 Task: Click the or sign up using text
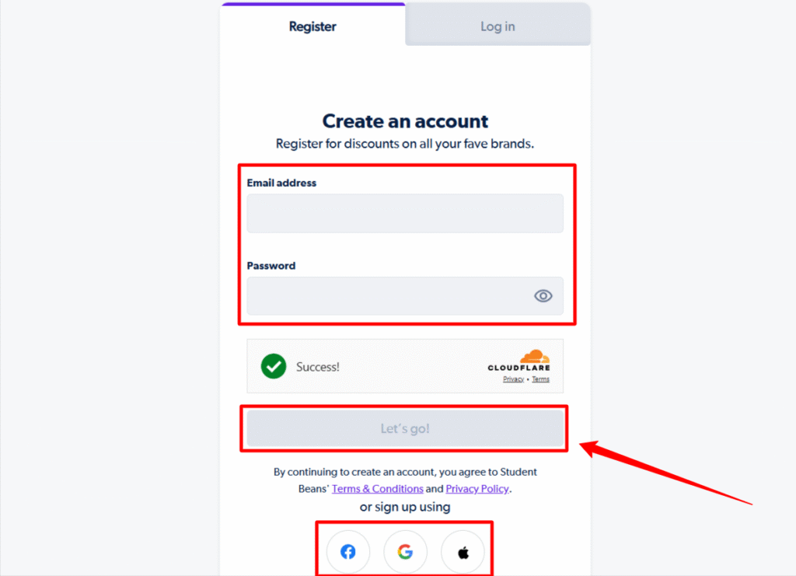click(x=405, y=506)
